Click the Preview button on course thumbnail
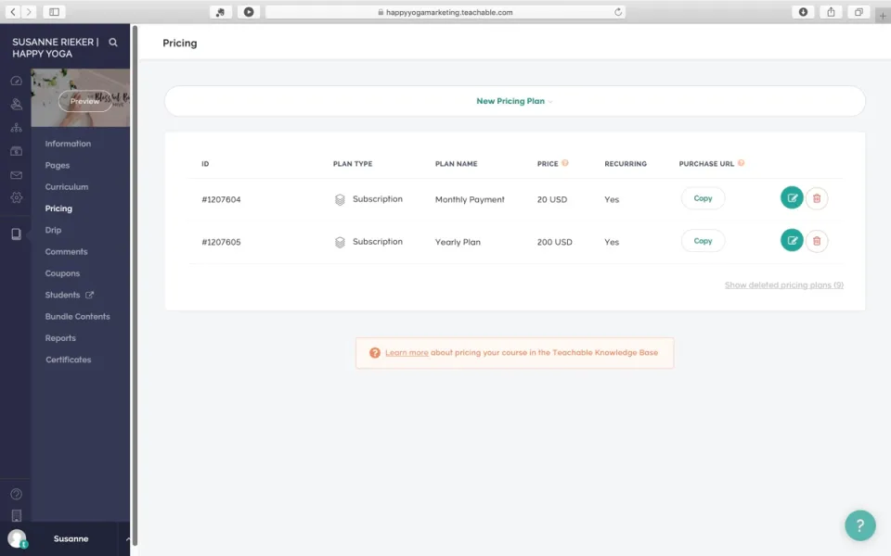891x556 pixels. 84,101
